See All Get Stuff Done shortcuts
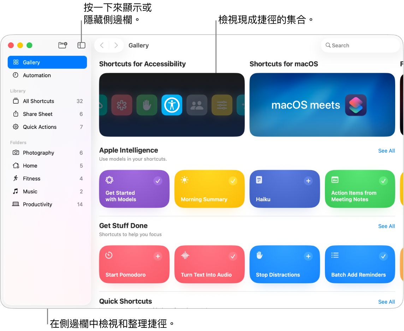Viewport: 404px width, 331px height. (x=386, y=226)
